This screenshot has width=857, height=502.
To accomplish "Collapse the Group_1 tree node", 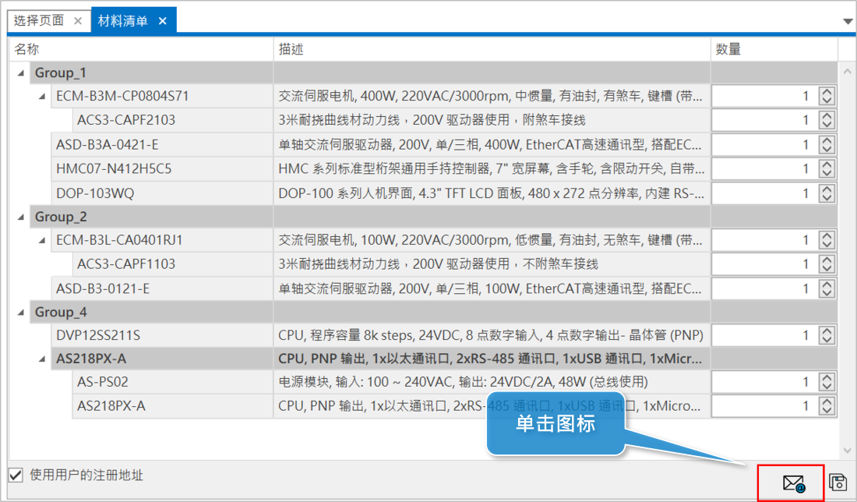I will [20, 73].
